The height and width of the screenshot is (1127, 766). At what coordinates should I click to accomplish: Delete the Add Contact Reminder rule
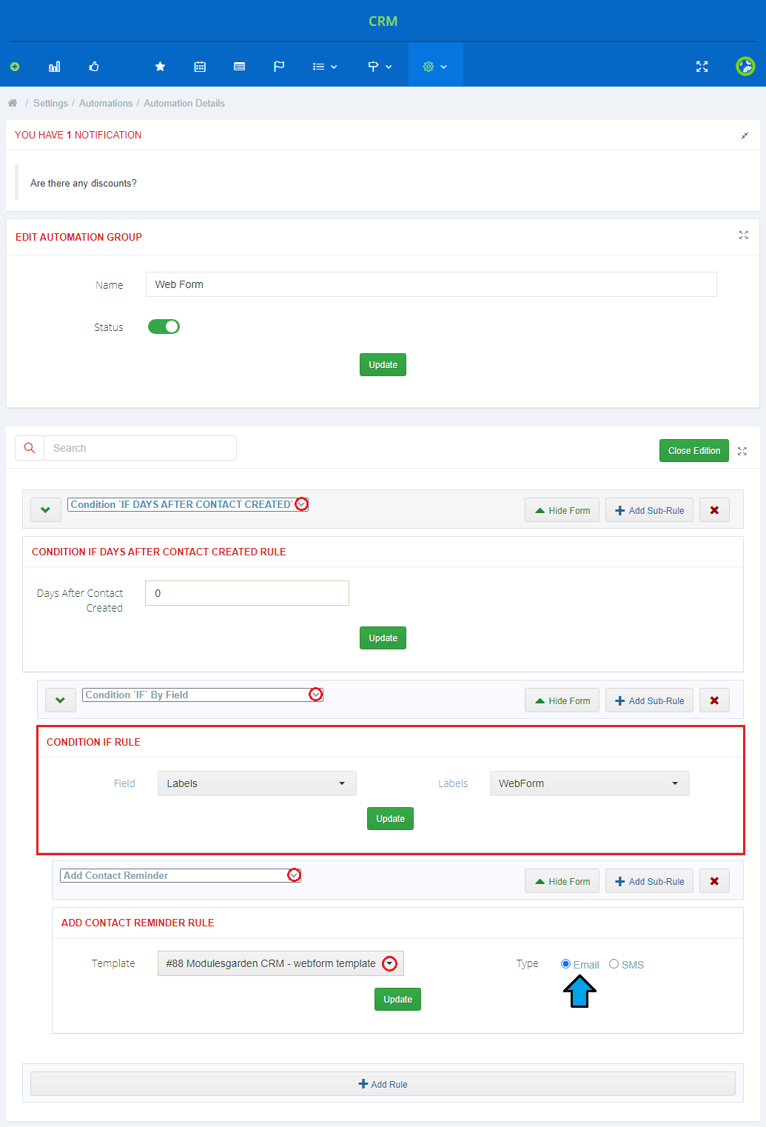point(714,881)
